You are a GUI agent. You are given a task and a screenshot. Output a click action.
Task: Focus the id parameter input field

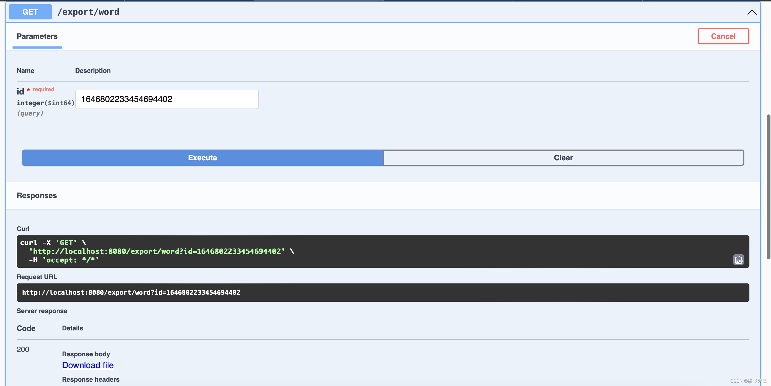pos(167,99)
